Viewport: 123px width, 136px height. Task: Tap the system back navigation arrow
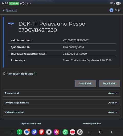click(x=112, y=132)
